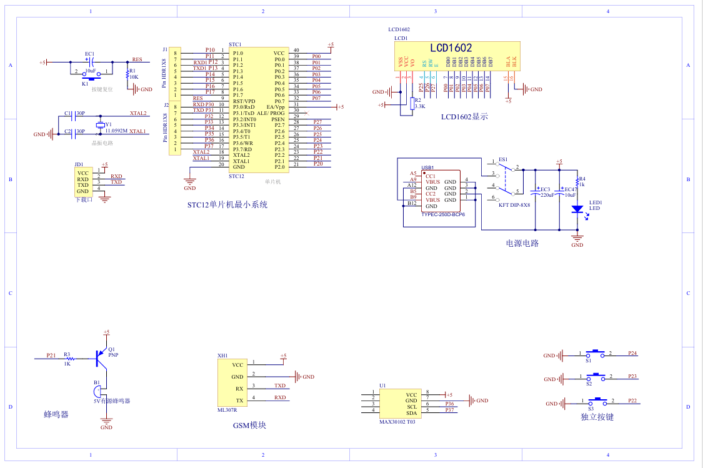
Task: Click the "GSM模块" text label
Action: (249, 425)
